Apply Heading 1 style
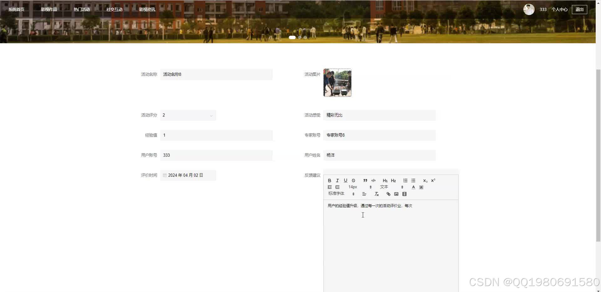The width and height of the screenshot is (601, 292). (x=385, y=180)
